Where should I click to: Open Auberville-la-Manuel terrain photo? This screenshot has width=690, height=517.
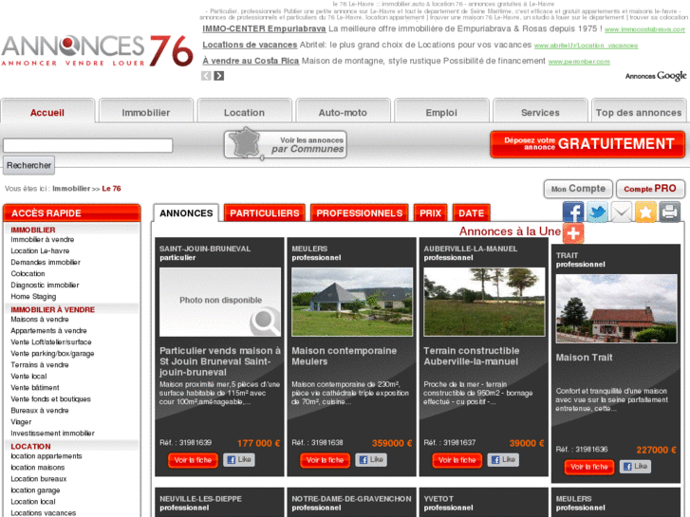484,303
